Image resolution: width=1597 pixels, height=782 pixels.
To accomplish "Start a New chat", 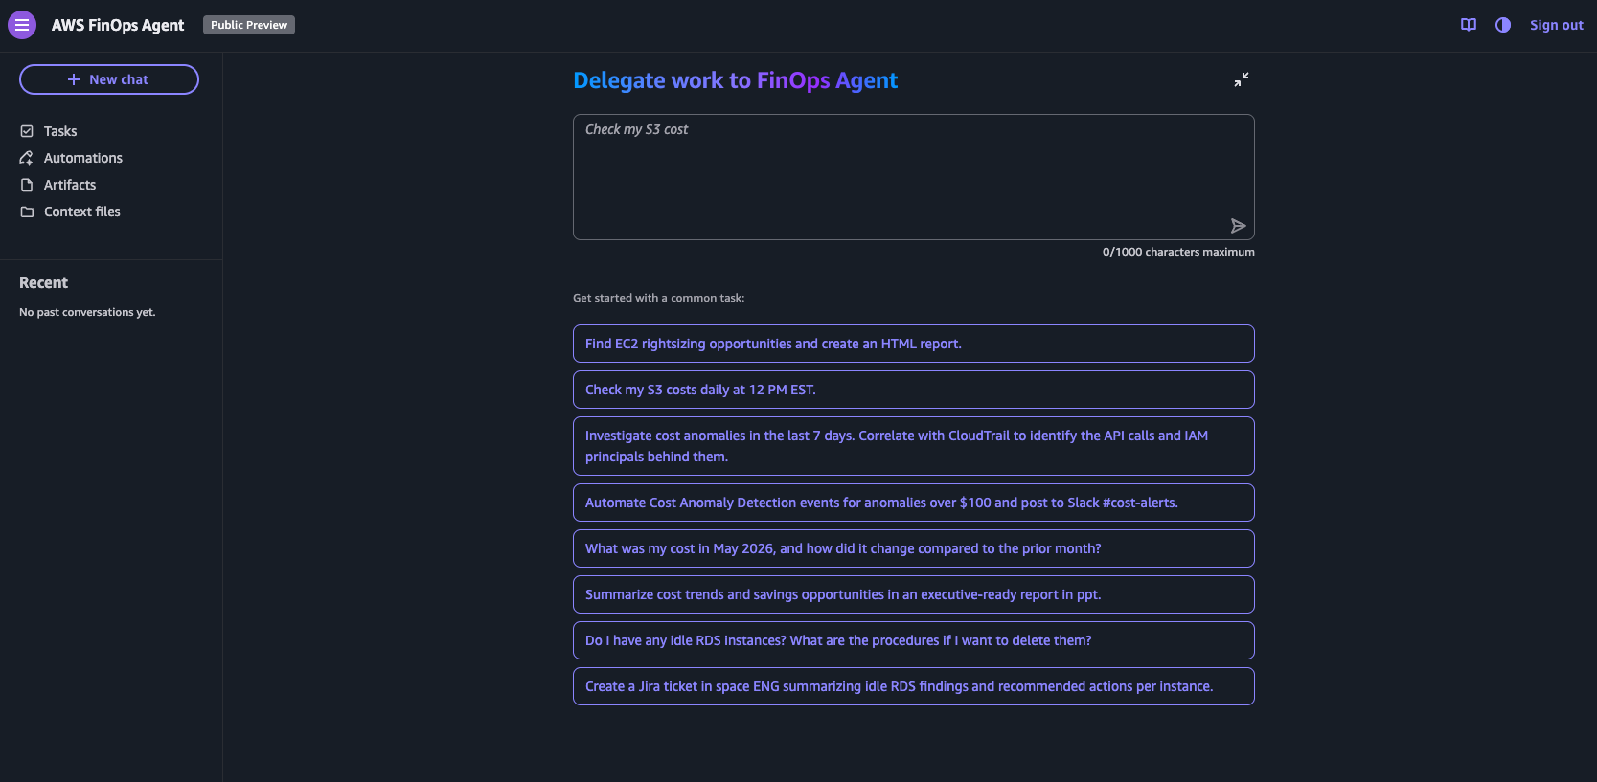I will click(x=109, y=79).
